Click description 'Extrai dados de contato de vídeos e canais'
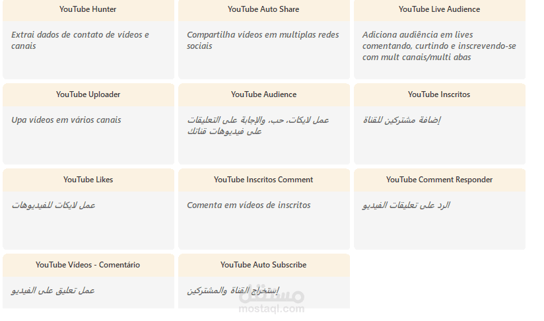This screenshot has width=544, height=321. coord(80,40)
